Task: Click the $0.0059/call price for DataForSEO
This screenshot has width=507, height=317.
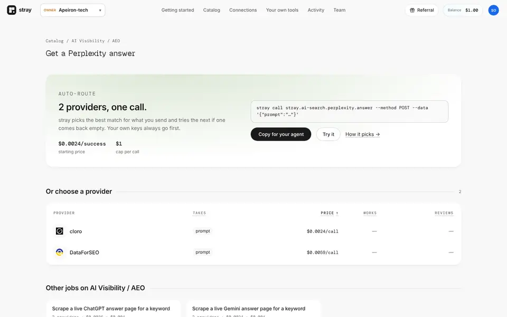Action: [x=322, y=253]
